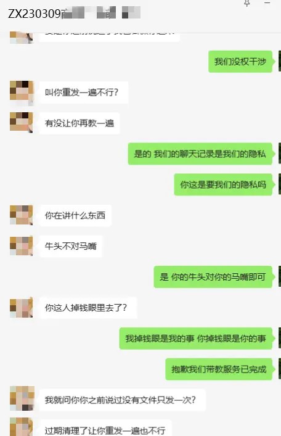Screen dimensions: 281x436
Task: Select message '是 你的牛头对你的马嘴即可'
Action: click(213, 277)
